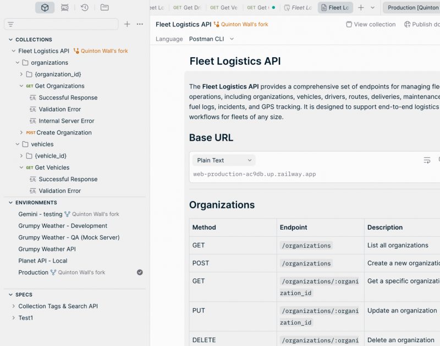Viewport: 440px width, 346px height.
Task: Open the Collections cube icon in sidebar header
Action: pos(45,8)
